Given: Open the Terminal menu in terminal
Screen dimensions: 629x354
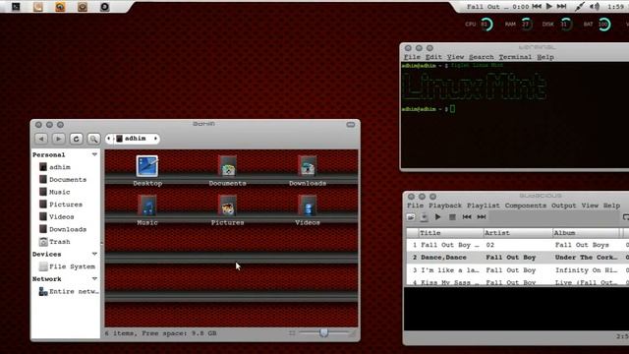Looking at the screenshot, I should (515, 57).
